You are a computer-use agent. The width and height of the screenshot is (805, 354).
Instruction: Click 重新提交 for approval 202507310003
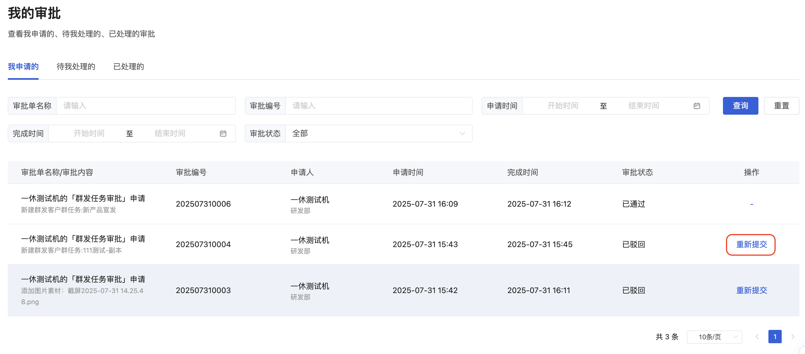coord(751,290)
